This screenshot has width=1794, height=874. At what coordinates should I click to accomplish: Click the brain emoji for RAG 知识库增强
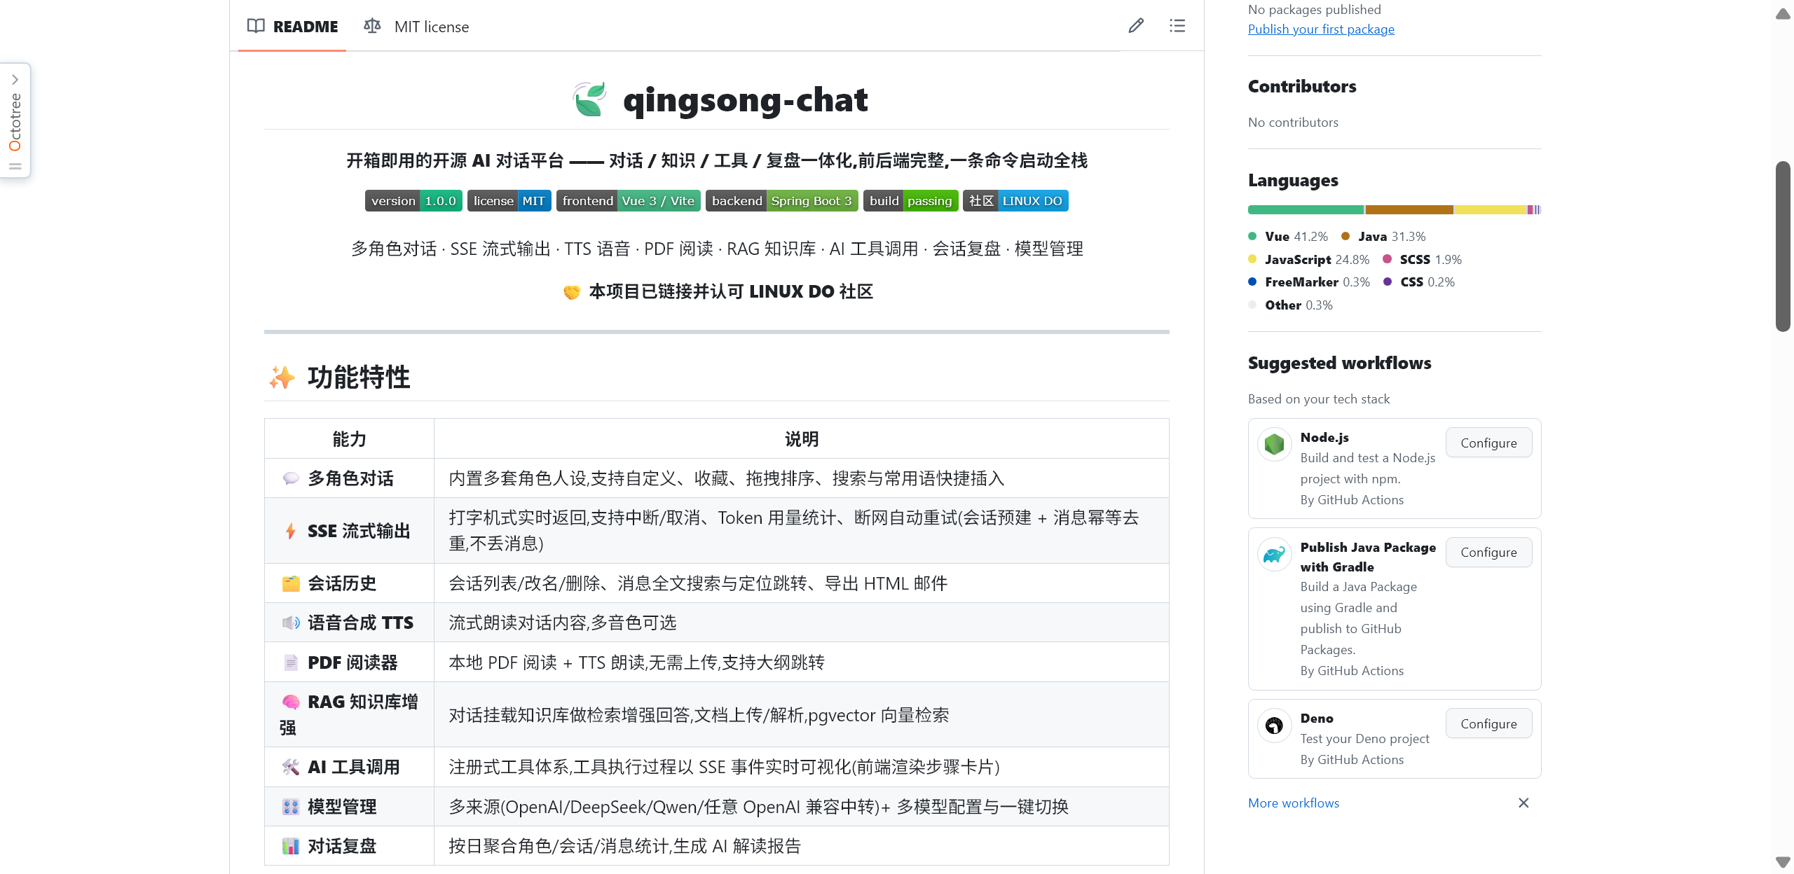pyautogui.click(x=291, y=702)
